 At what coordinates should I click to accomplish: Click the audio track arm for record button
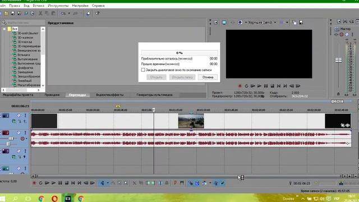click(22, 139)
